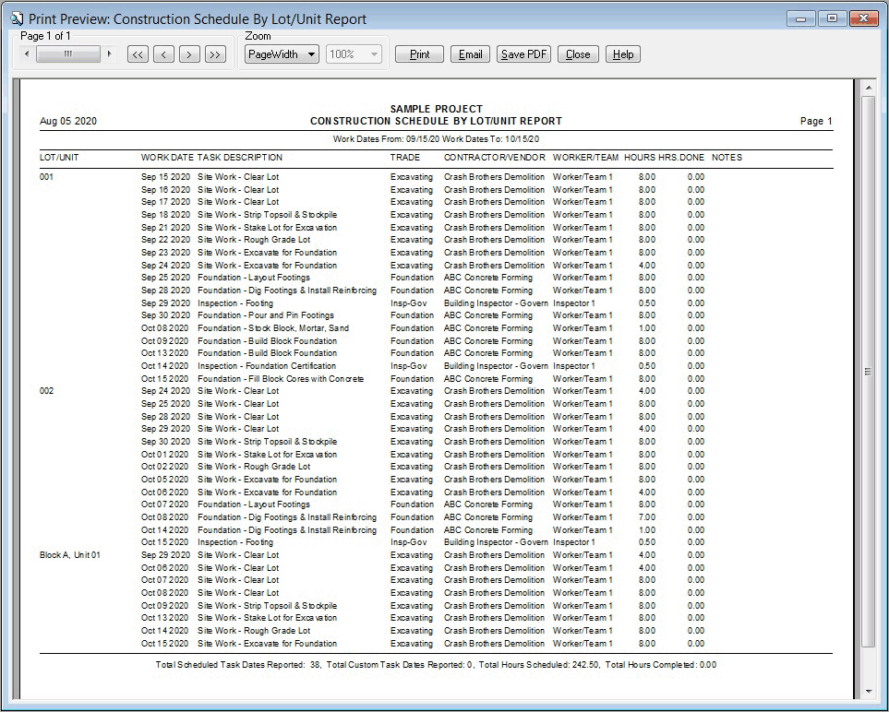Maximize the Print Preview window

pos(833,18)
